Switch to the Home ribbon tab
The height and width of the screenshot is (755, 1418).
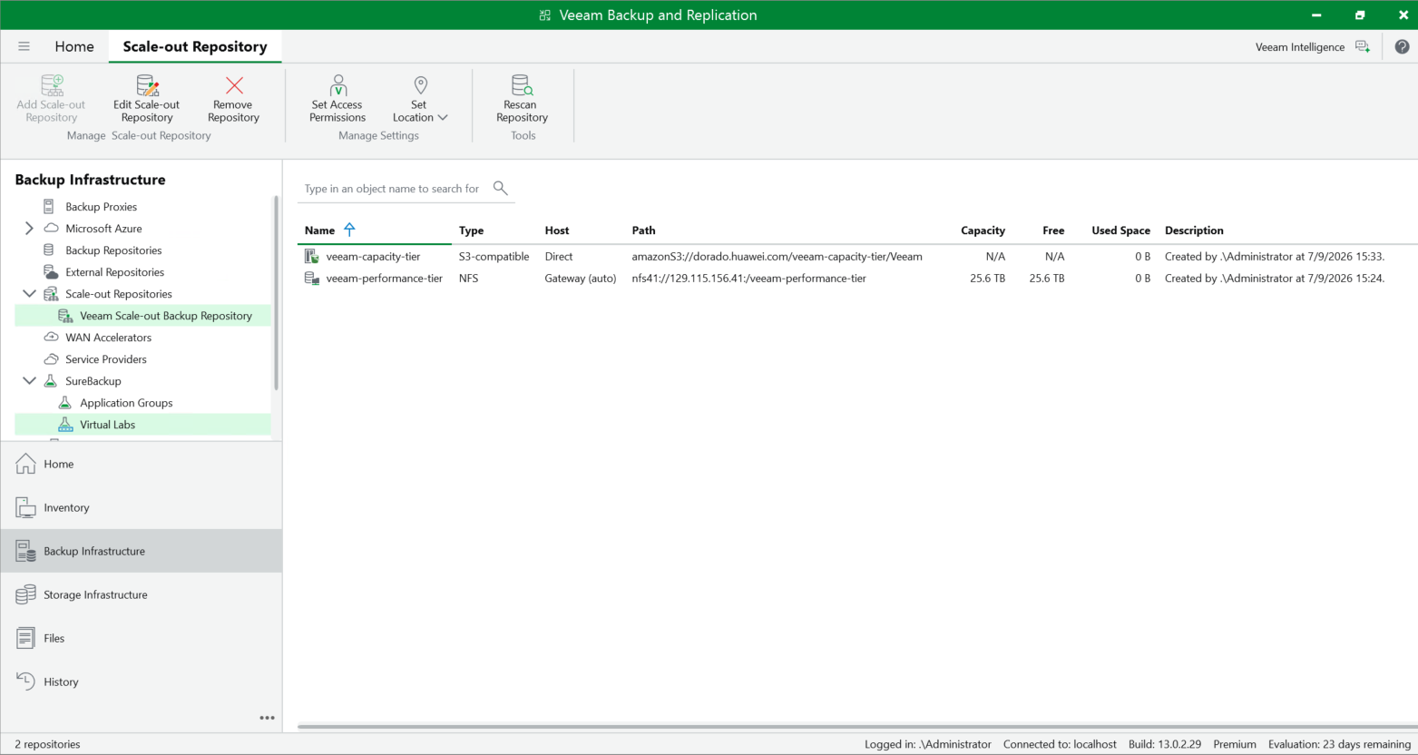74,46
